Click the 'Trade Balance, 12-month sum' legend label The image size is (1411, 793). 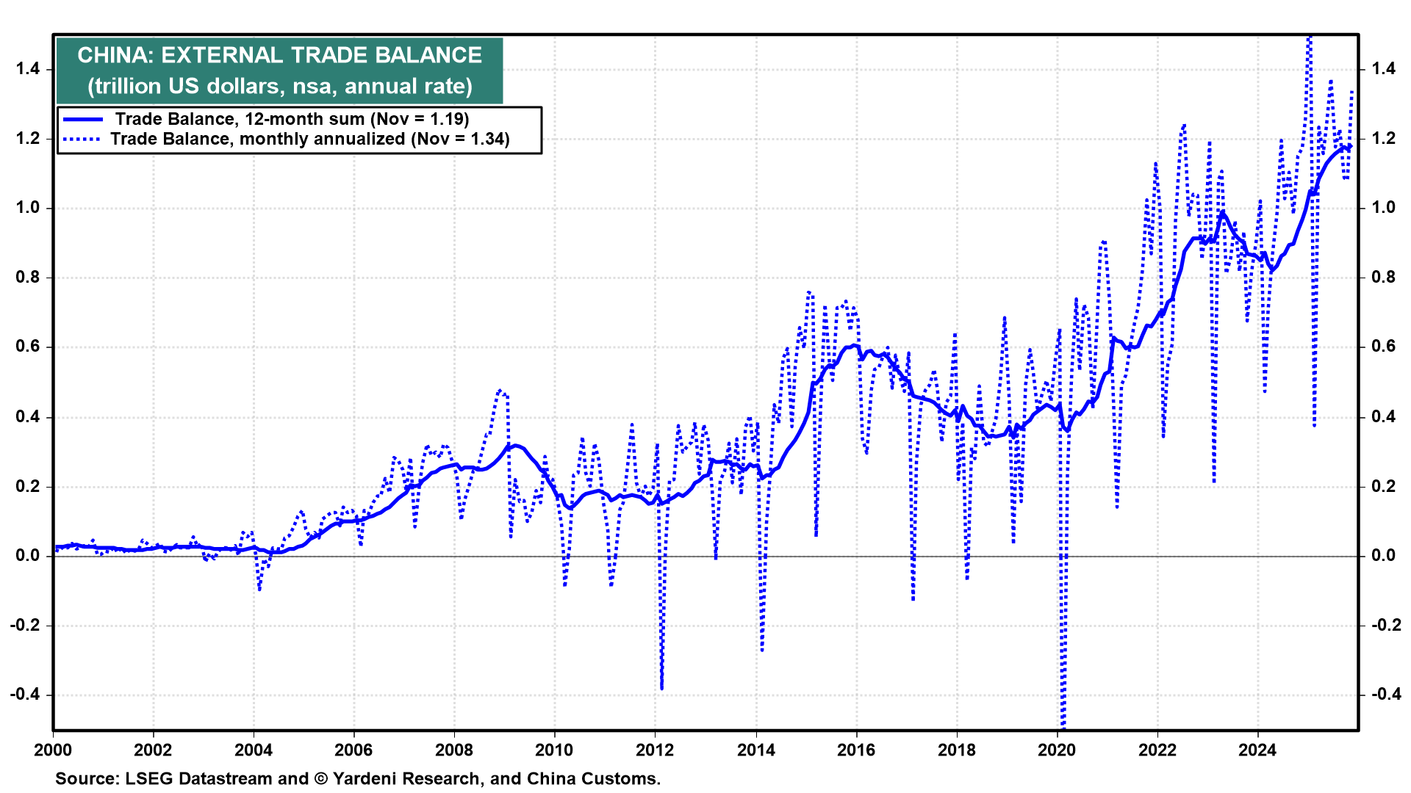pos(292,119)
